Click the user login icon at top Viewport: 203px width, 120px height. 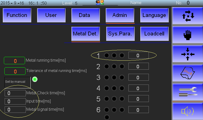point(100,3)
